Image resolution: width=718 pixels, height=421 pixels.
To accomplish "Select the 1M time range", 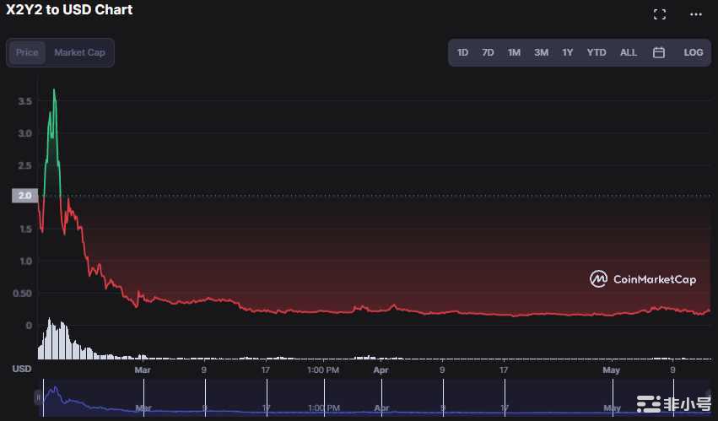I will 514,52.
